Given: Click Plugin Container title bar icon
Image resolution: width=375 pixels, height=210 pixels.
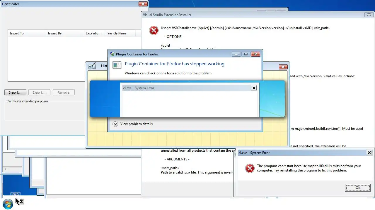Looking at the screenshot, I should click(112, 54).
